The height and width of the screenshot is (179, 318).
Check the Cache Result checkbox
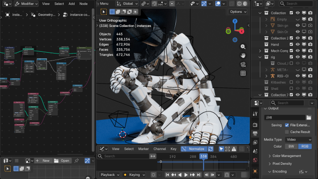(x=287, y=132)
